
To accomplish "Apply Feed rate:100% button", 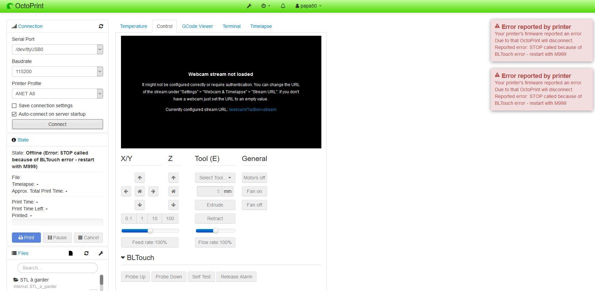I will pyautogui.click(x=150, y=242).
